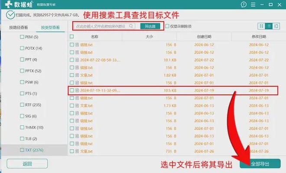The image size is (286, 173).
Task: Switch to preview pane view icon
Action: coord(276,26)
